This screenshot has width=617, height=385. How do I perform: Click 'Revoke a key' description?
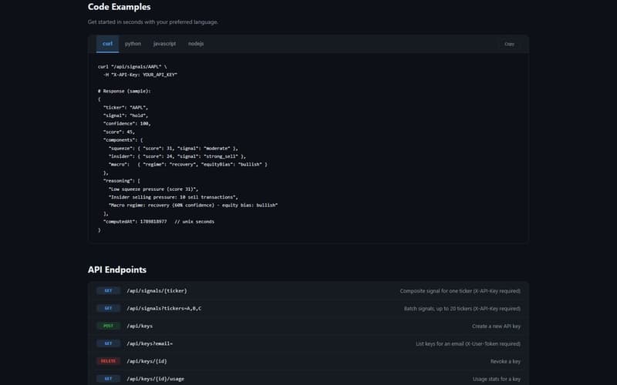tap(505, 361)
